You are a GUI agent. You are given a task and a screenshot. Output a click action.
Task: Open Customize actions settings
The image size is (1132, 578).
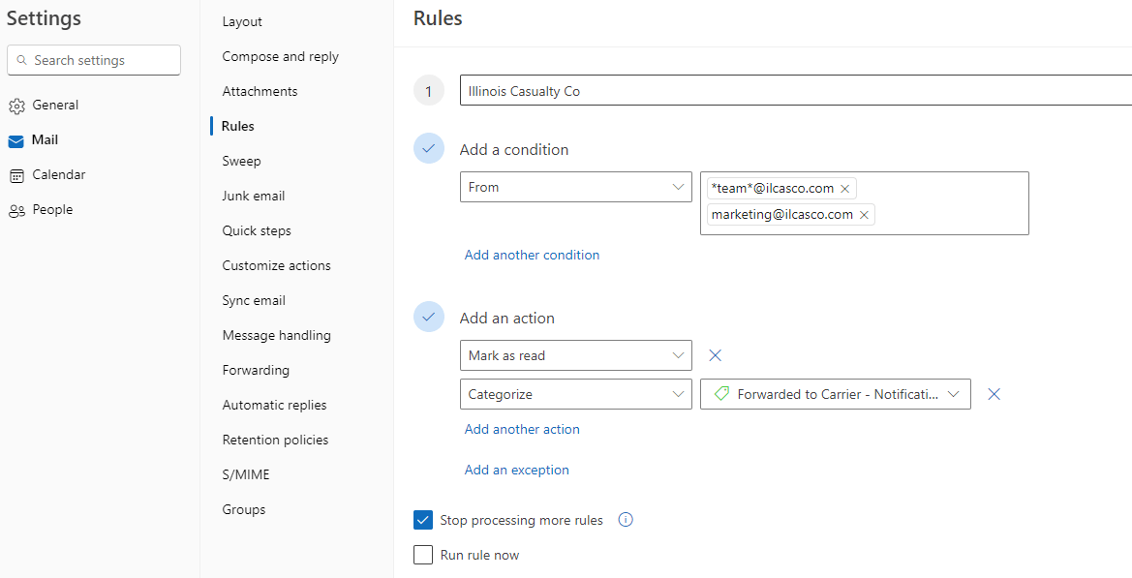[277, 265]
